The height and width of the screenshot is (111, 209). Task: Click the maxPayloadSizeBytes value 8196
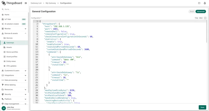pyautogui.click(x=72, y=90)
